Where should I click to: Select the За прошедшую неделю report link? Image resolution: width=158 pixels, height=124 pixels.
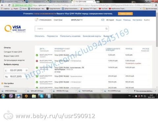(14, 60)
